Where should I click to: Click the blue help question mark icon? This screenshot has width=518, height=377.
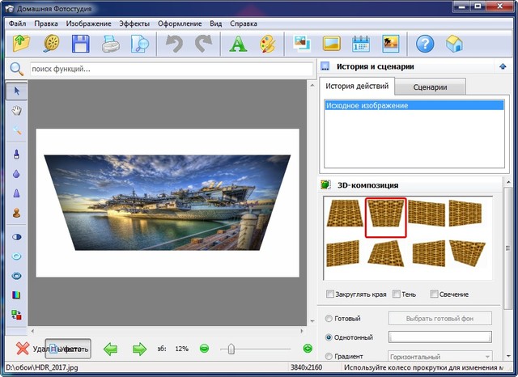(425, 44)
